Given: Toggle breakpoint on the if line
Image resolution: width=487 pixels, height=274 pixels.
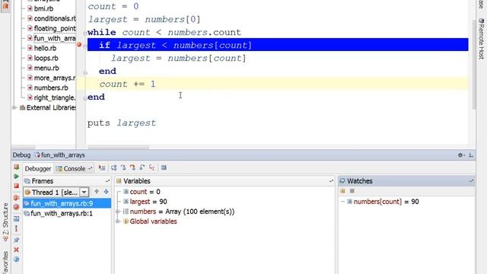Looking at the screenshot, I should tap(79, 45).
